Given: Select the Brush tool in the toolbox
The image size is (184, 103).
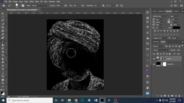Looking at the screenshot, I should [x=3, y=41].
